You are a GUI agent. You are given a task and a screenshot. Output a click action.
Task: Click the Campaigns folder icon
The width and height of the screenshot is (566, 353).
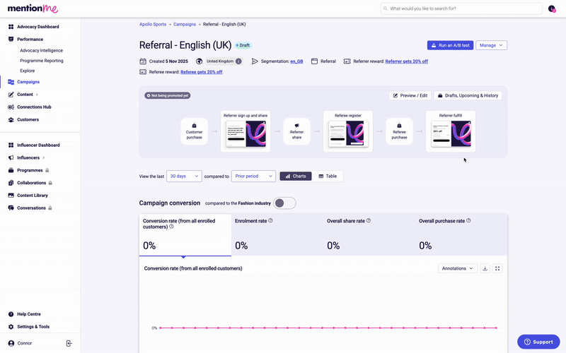point(11,82)
